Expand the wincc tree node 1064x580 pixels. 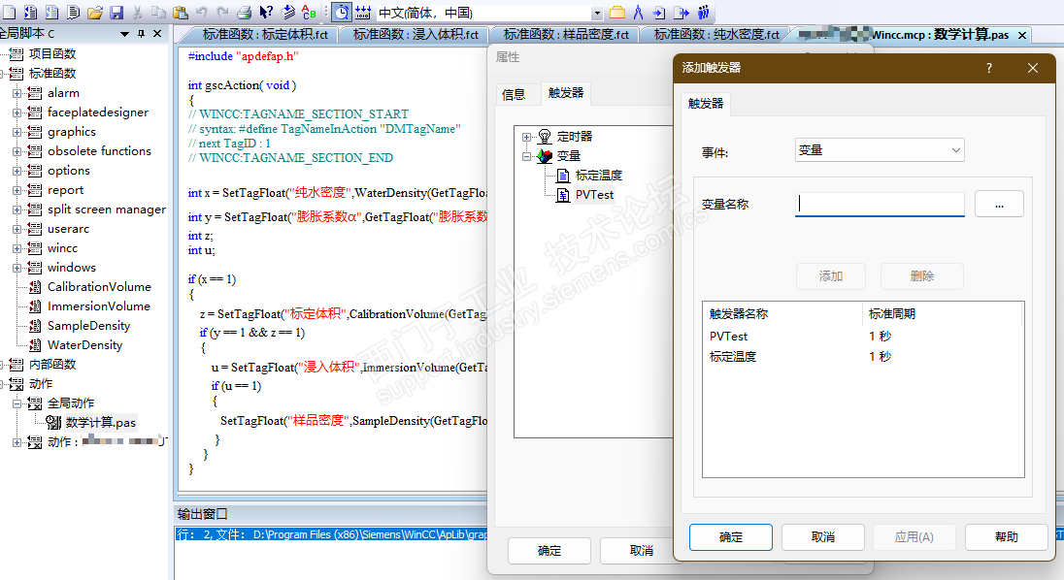click(17, 248)
